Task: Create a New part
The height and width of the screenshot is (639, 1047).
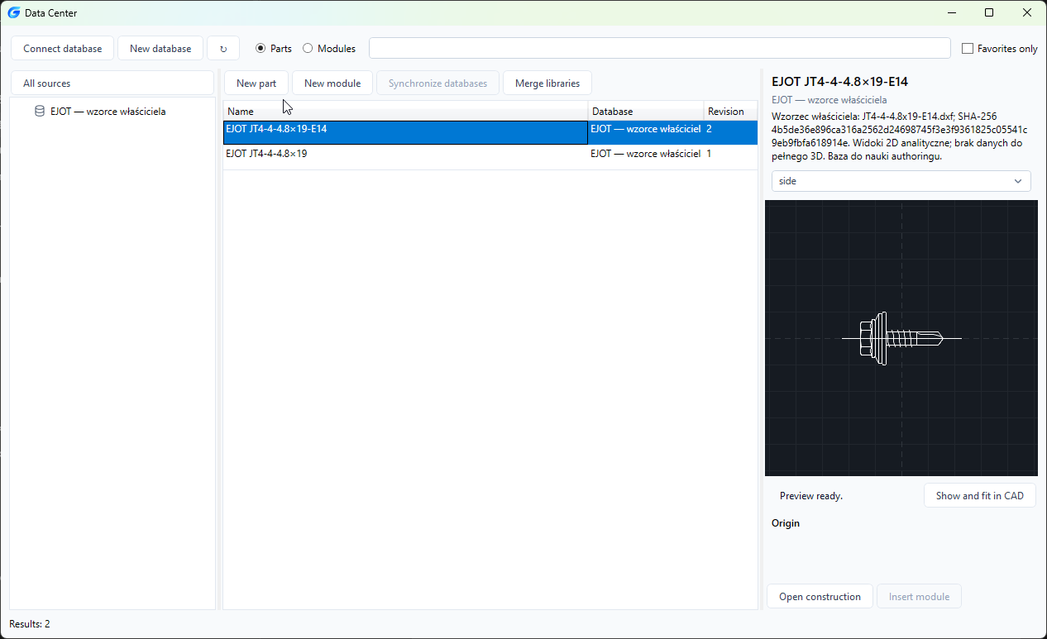Action: [x=256, y=83]
